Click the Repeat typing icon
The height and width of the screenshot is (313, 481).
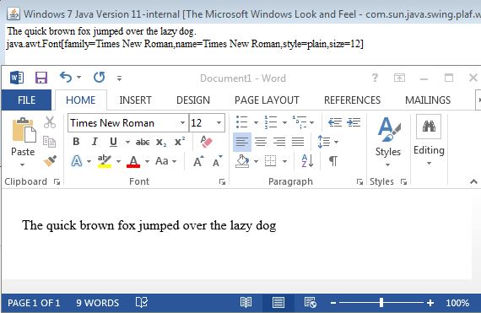click(99, 78)
